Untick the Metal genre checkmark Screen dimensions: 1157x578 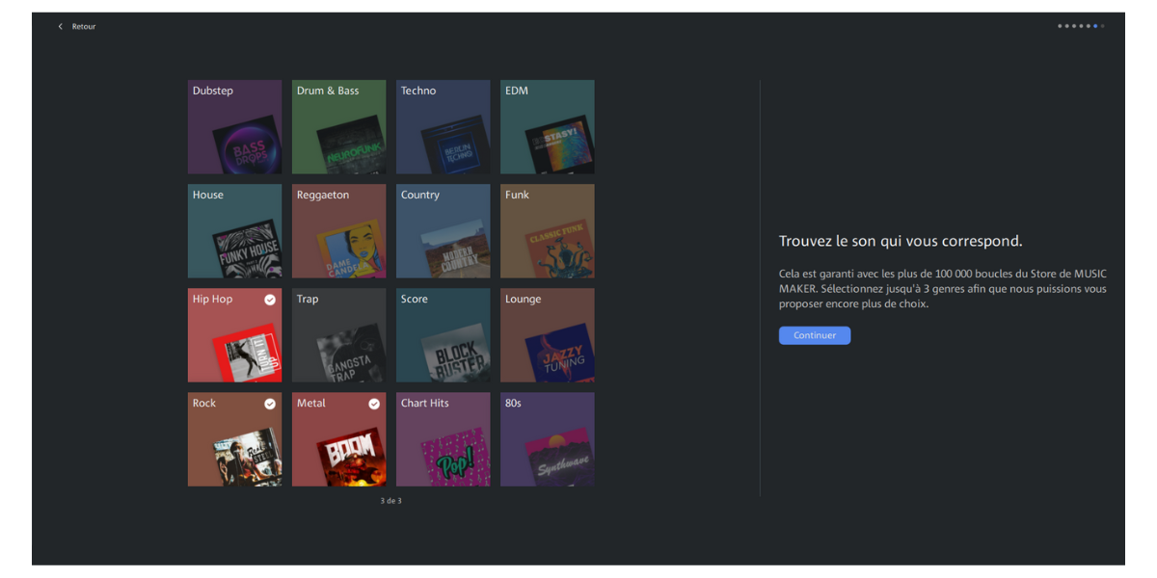pos(374,404)
